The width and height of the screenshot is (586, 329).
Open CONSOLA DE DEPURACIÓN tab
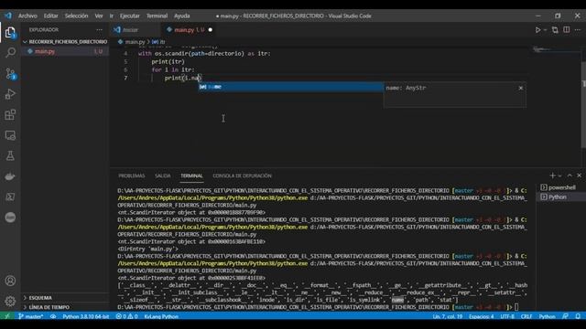tap(242, 175)
